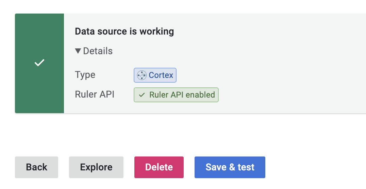The height and width of the screenshot is (189, 366).
Task: Go back with the Back button
Action: tap(36, 167)
